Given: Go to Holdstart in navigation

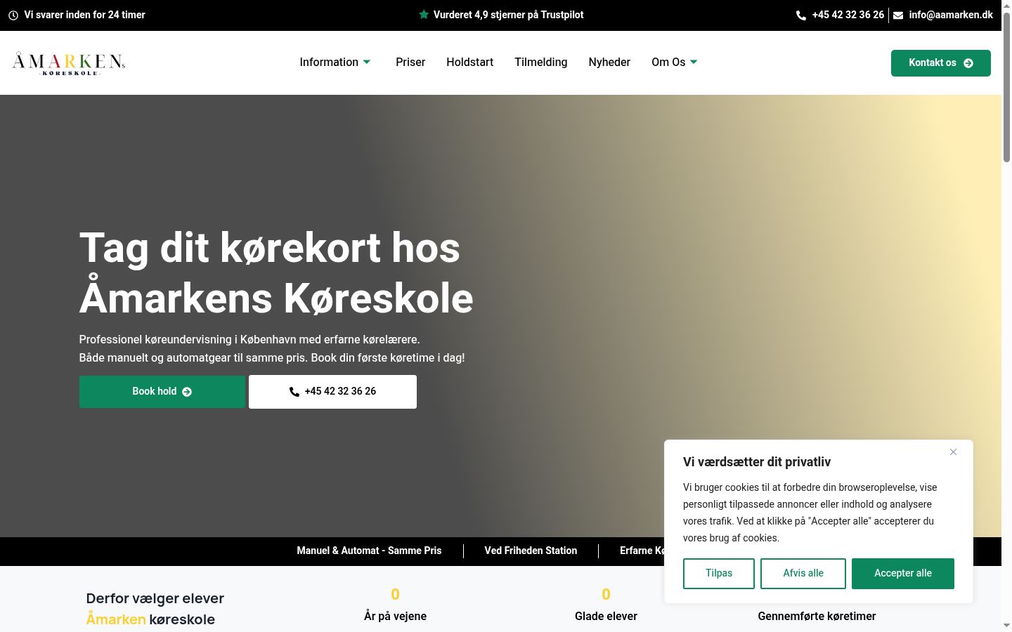Looking at the screenshot, I should click(x=469, y=62).
